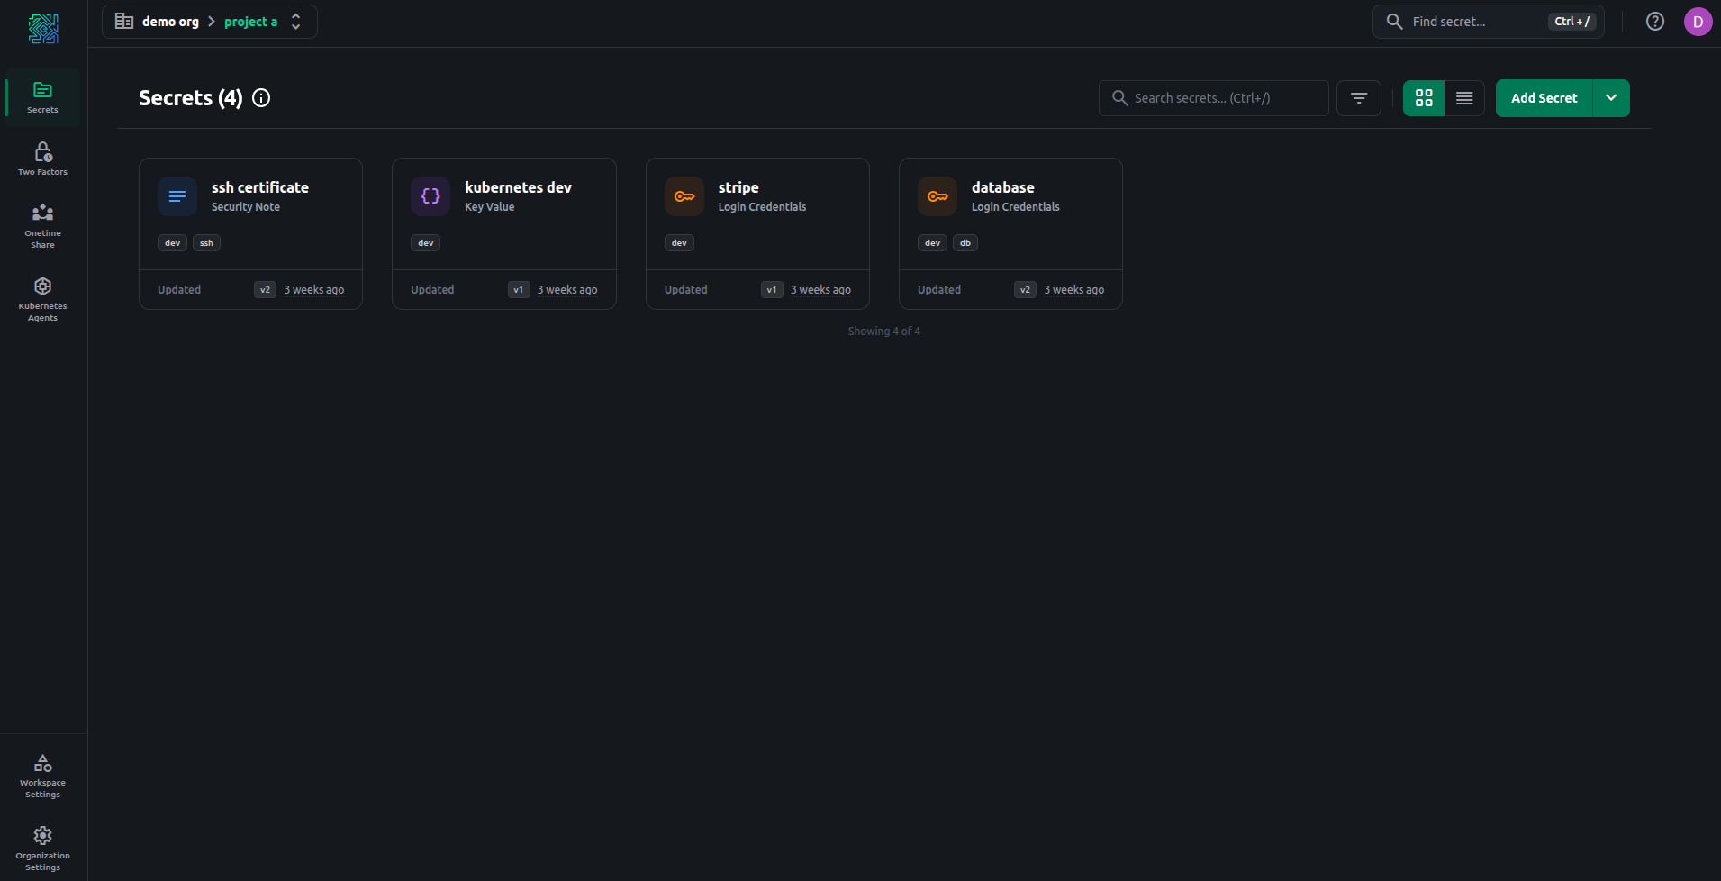Click the demo org breadcrumb
The width and height of the screenshot is (1721, 881).
(169, 22)
